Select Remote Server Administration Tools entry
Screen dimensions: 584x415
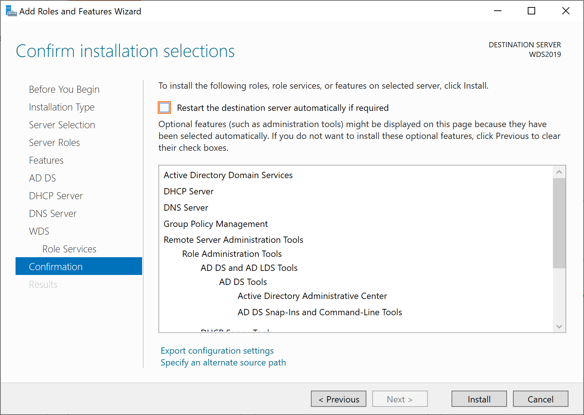tap(234, 240)
